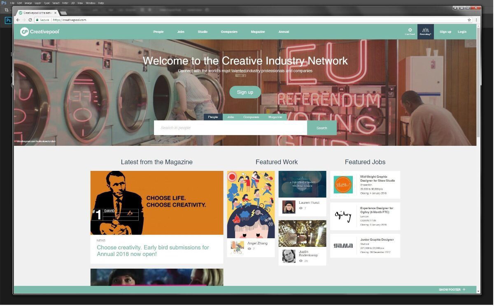
Task: Open the Annual nav item
Action: click(x=284, y=32)
